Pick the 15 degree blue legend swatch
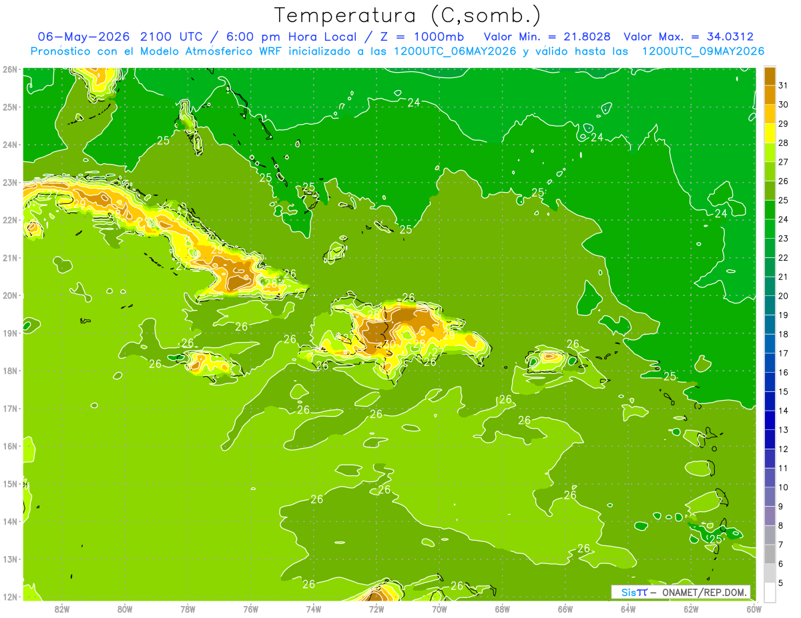This screenshot has width=801, height=618. point(770,382)
